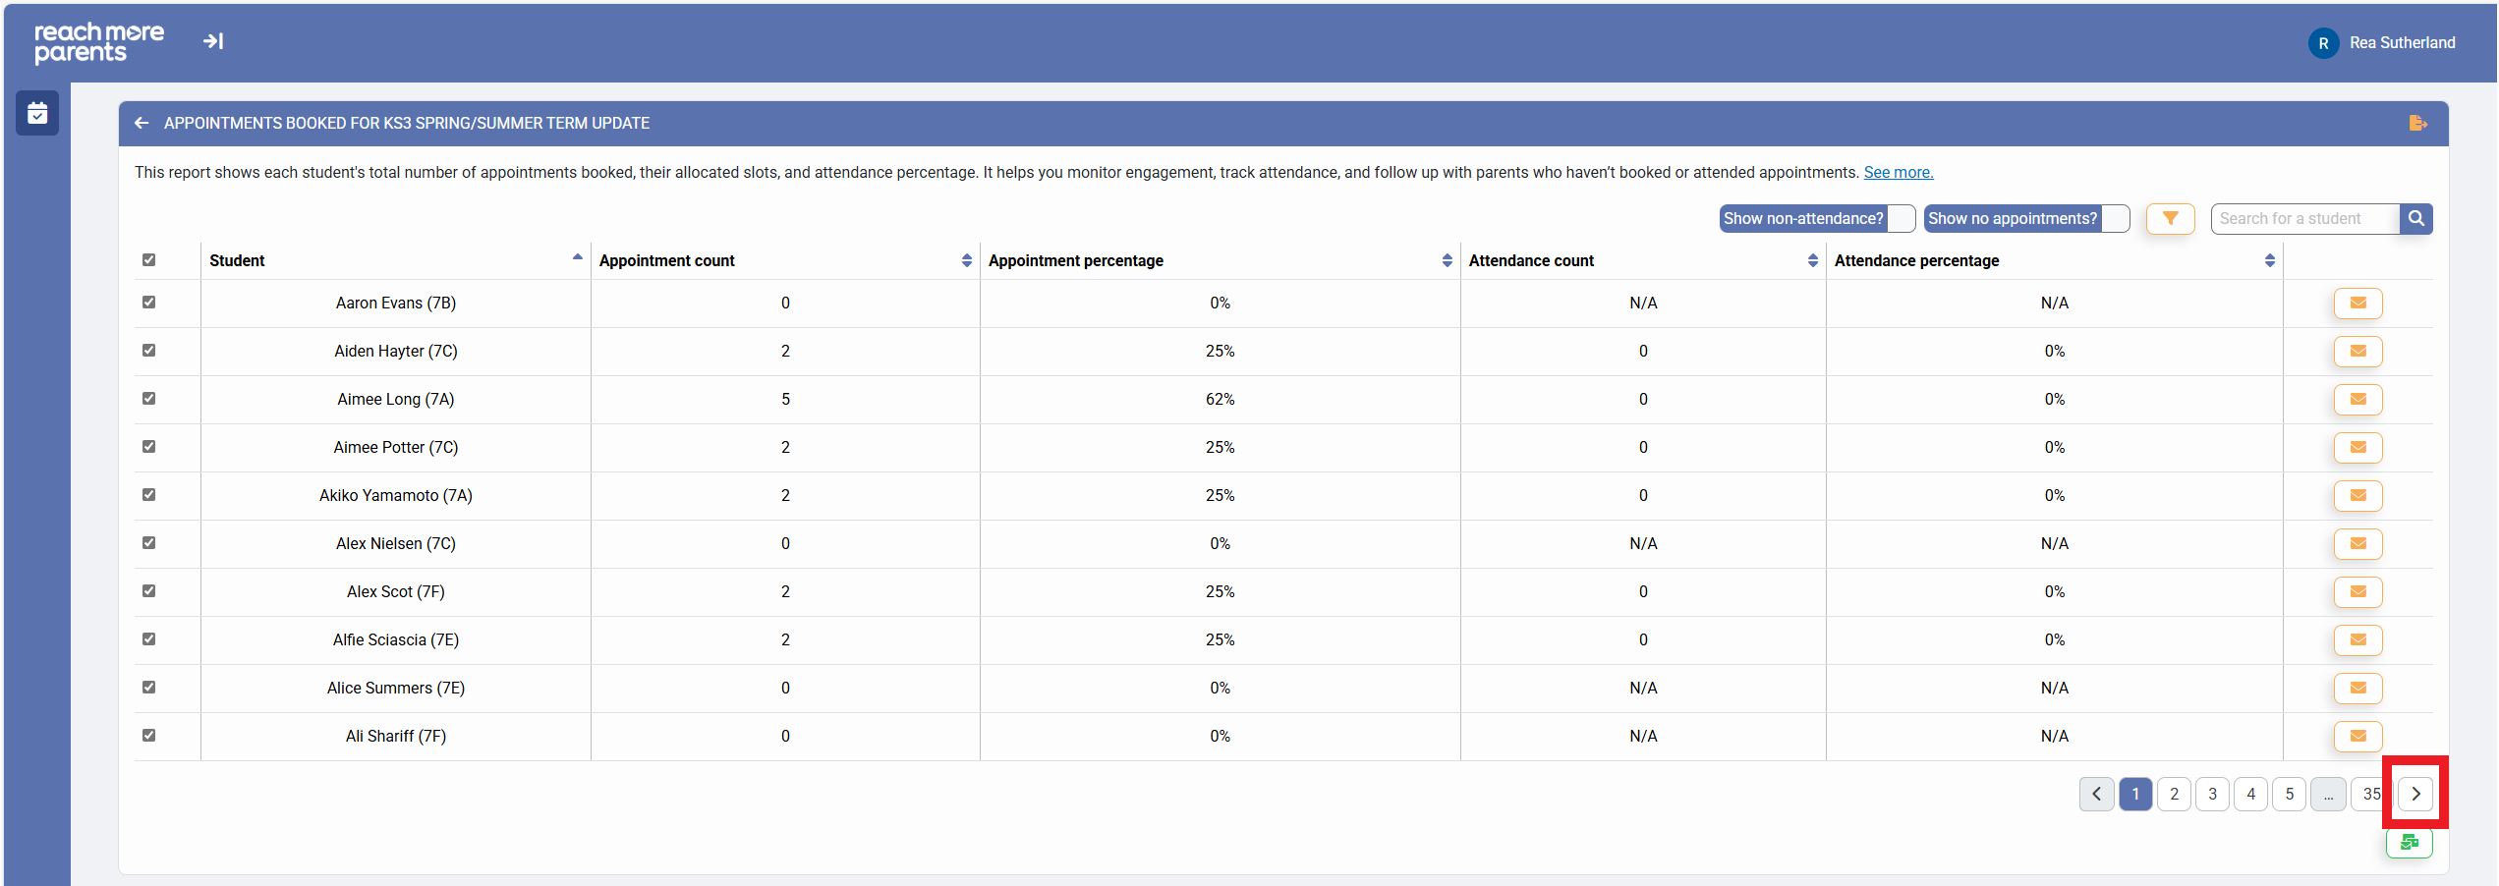Click the green bulk message icon
Screen dimensions: 2499x886
pos(2409,843)
